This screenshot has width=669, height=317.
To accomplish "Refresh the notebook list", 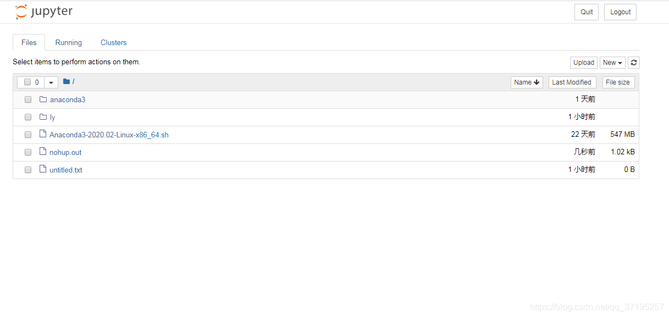I will point(633,62).
